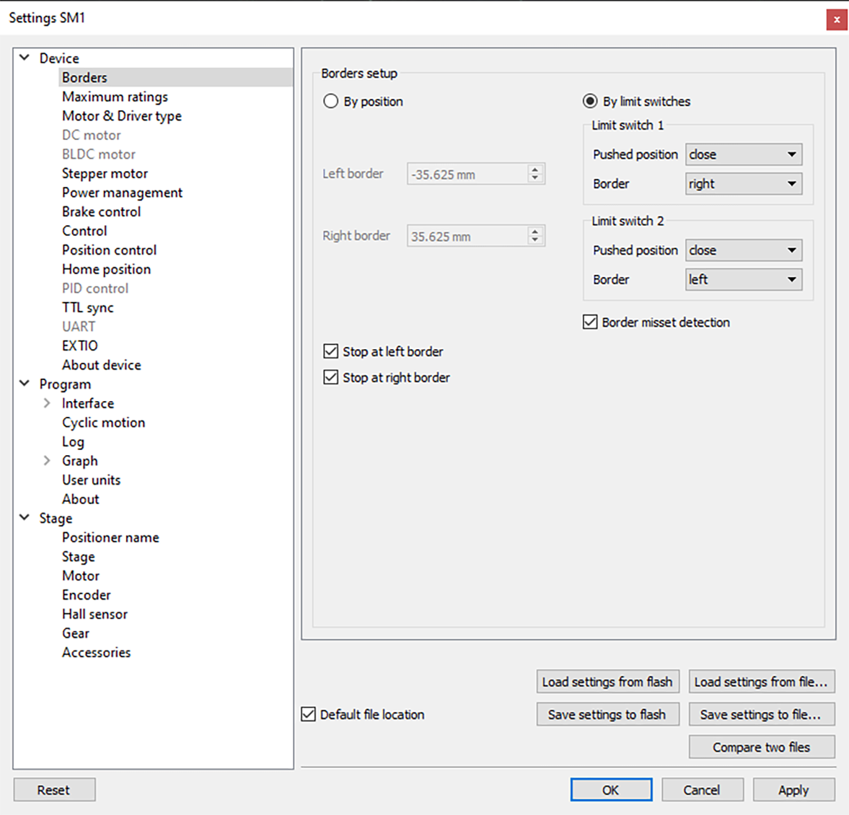Viewport: 849px width, 815px height.
Task: Select the By limit switches option
Action: [x=590, y=102]
